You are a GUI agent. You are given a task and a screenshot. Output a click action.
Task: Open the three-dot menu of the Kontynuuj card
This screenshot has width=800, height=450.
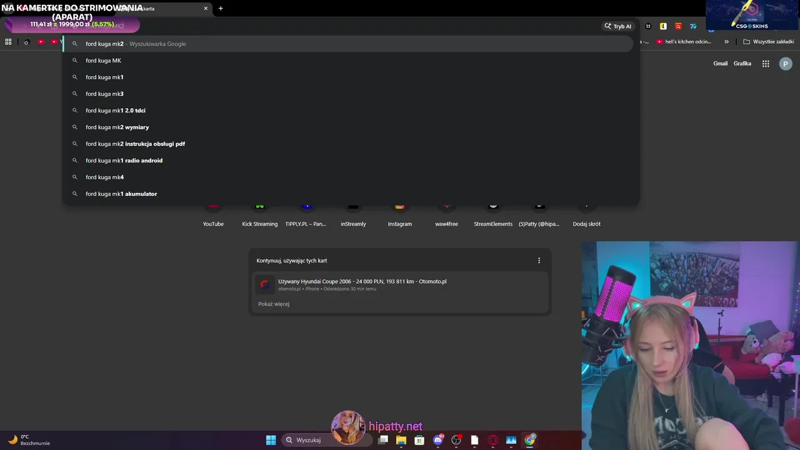point(539,261)
